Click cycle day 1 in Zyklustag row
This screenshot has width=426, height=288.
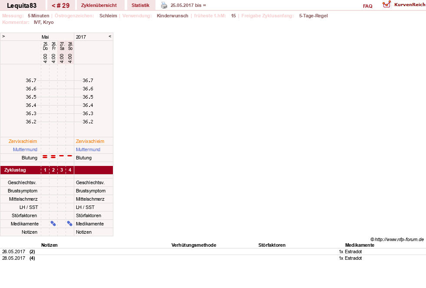coord(45,170)
